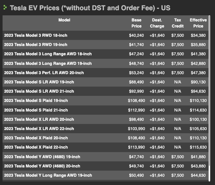Click Model Y Long Range AWD 19-inch

(x=48, y=175)
